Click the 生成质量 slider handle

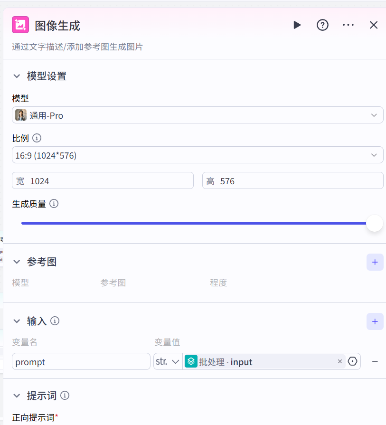375,223
